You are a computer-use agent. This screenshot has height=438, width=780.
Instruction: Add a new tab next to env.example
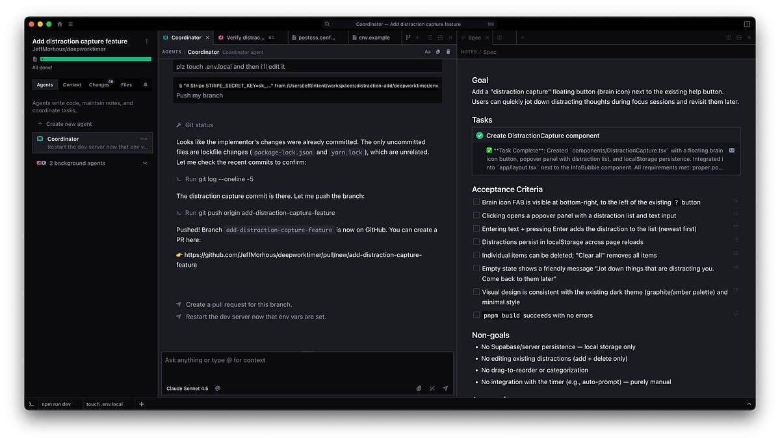(417, 38)
